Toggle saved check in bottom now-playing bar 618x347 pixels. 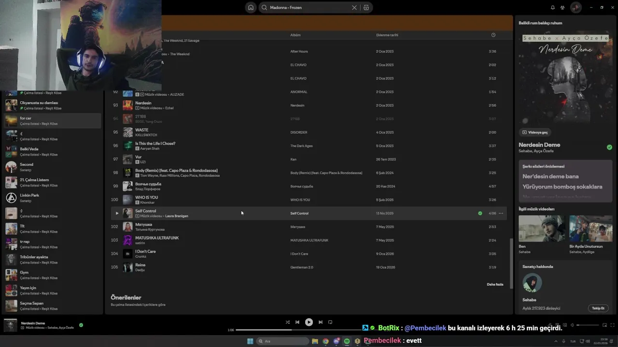coord(81,325)
